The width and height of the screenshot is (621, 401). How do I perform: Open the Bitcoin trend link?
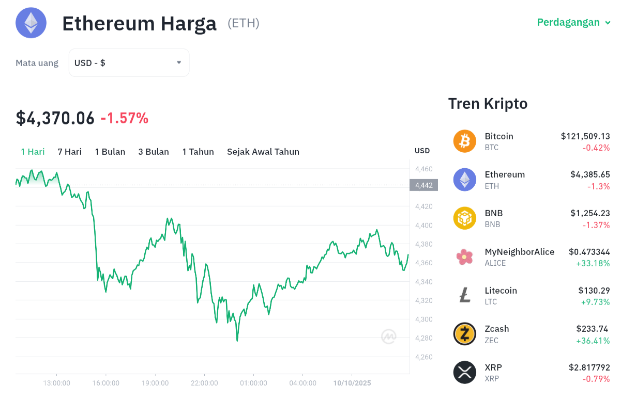pos(499,136)
